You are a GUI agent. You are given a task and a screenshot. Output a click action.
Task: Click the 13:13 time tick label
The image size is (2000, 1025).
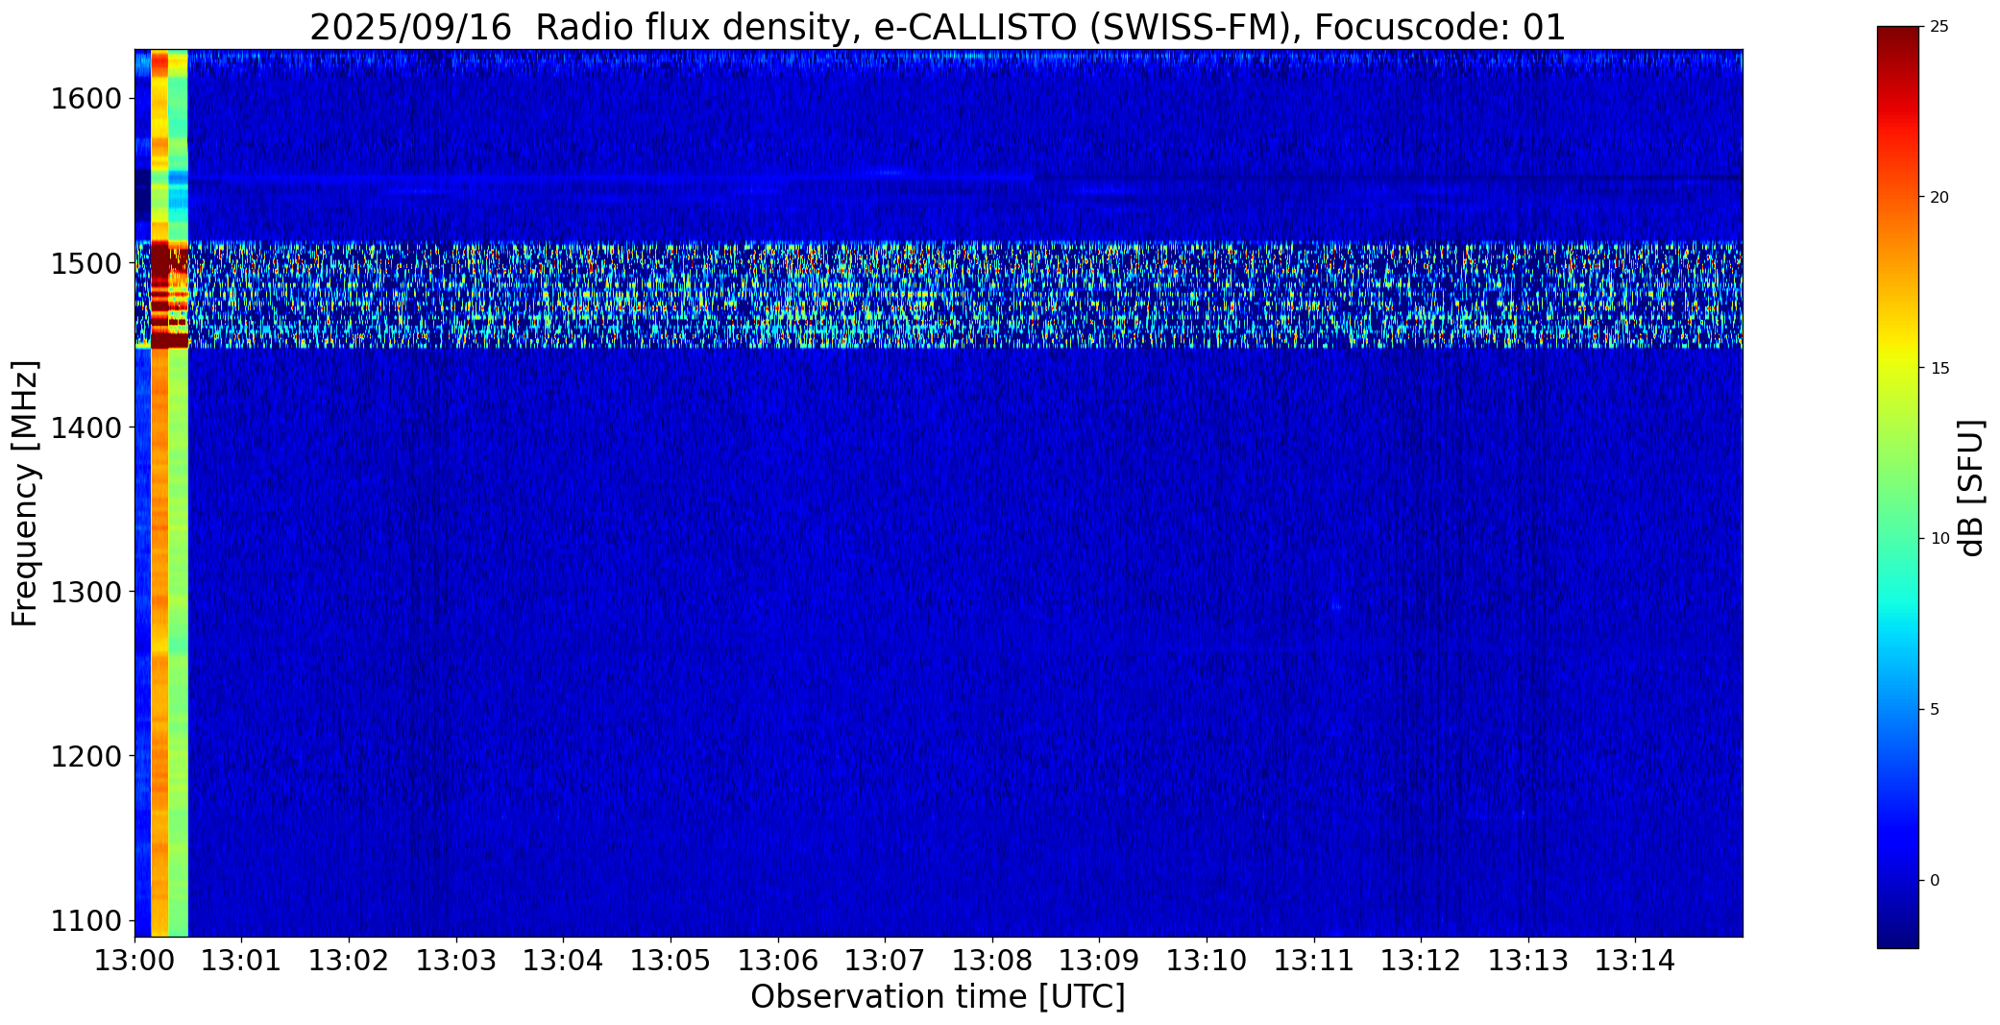pyautogui.click(x=1528, y=961)
